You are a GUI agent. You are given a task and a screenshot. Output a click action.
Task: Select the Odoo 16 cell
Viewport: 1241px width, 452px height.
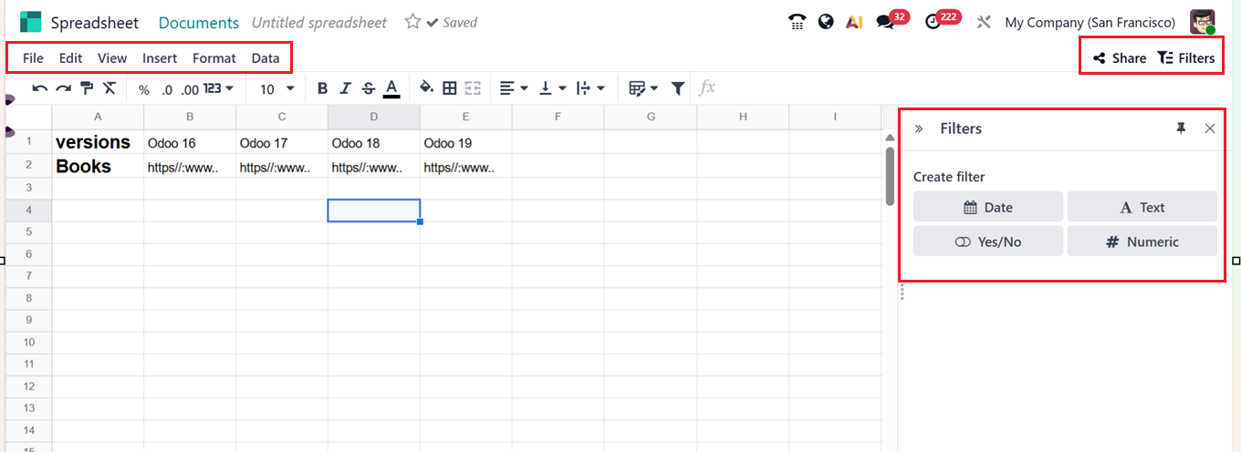190,142
